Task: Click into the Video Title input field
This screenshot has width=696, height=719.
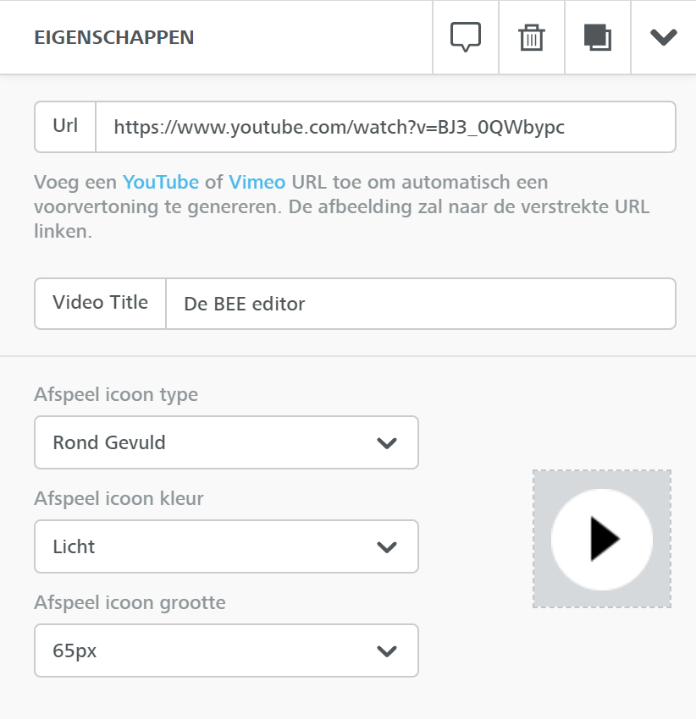Action: pyautogui.click(x=421, y=304)
